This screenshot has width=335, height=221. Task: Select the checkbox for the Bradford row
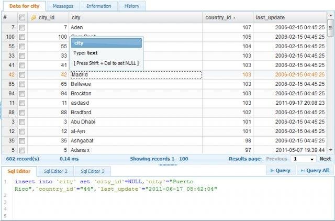coord(22,113)
